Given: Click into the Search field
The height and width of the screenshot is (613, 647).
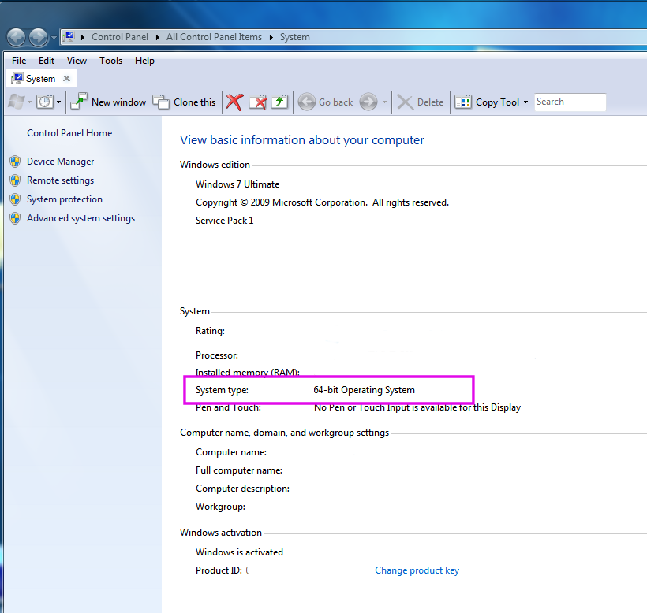Looking at the screenshot, I should click(570, 102).
